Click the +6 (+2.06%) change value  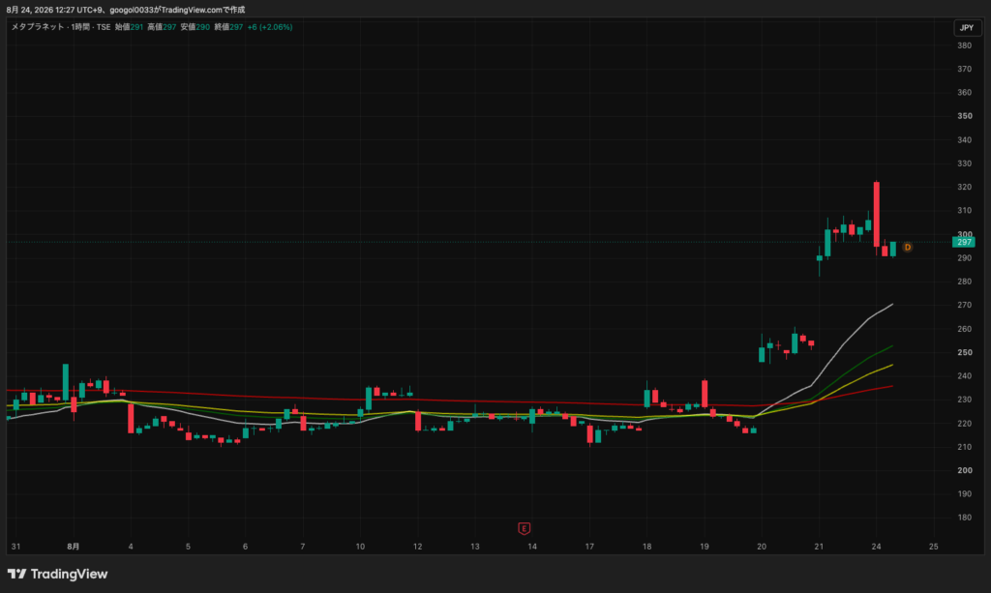pyautogui.click(x=270, y=27)
